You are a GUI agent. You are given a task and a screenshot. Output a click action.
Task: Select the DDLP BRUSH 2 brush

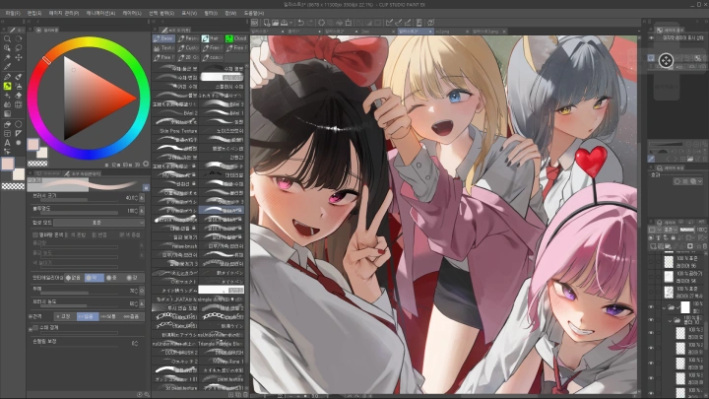[x=175, y=353]
